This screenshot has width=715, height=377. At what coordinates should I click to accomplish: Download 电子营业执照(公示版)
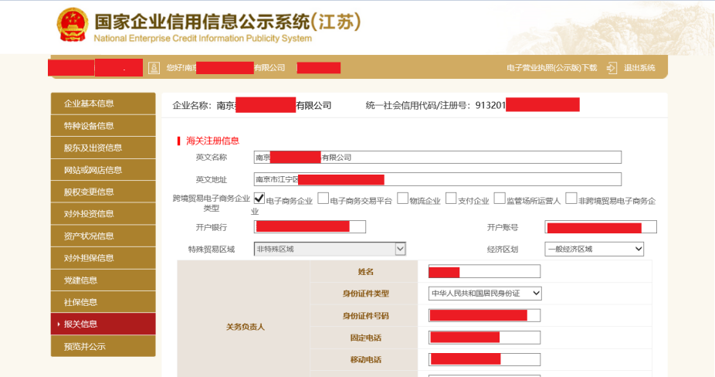click(552, 68)
